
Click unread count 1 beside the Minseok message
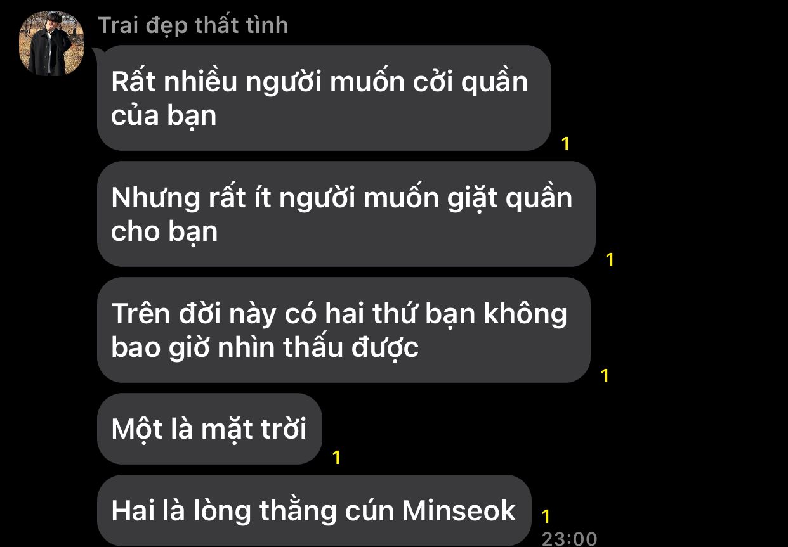click(x=546, y=517)
